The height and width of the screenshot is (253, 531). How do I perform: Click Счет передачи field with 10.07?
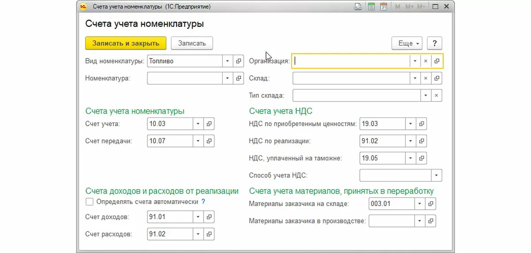click(x=170, y=141)
